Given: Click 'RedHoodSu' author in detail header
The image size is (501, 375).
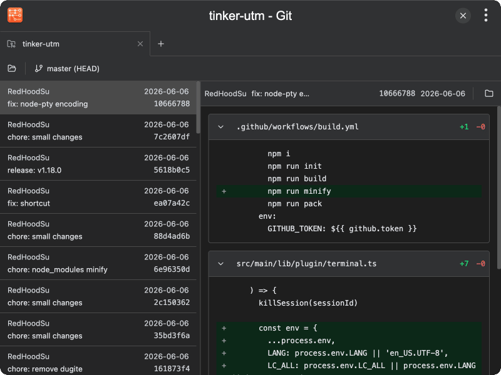Looking at the screenshot, I should click(x=225, y=94).
